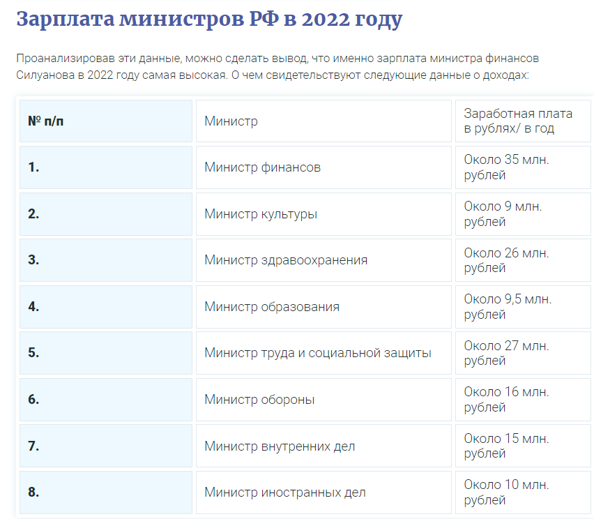Screen dimensions: 594x519
Task: Select the 'Министр культуры' cell
Action: tap(323, 214)
